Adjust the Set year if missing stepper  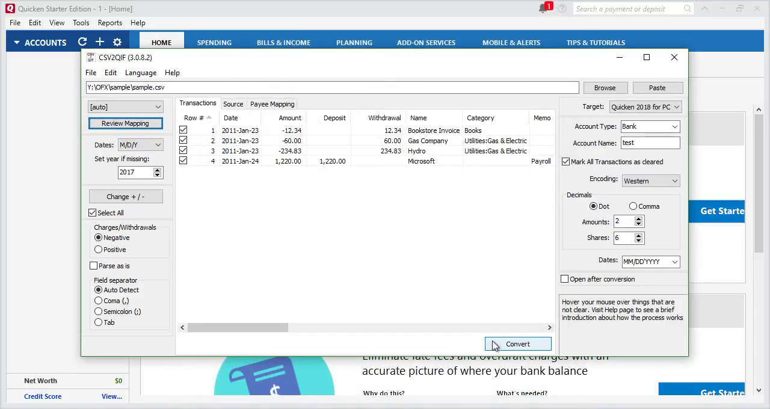[x=157, y=172]
